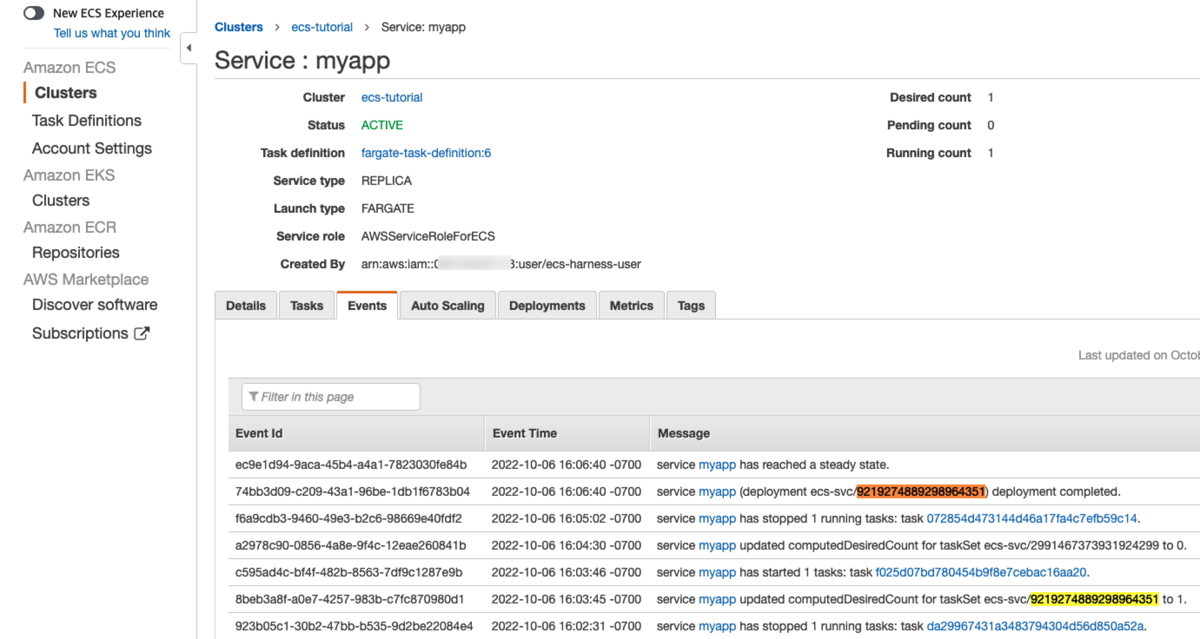Click Tell us what you think link
Image resolution: width=1200 pixels, height=639 pixels.
(112, 33)
